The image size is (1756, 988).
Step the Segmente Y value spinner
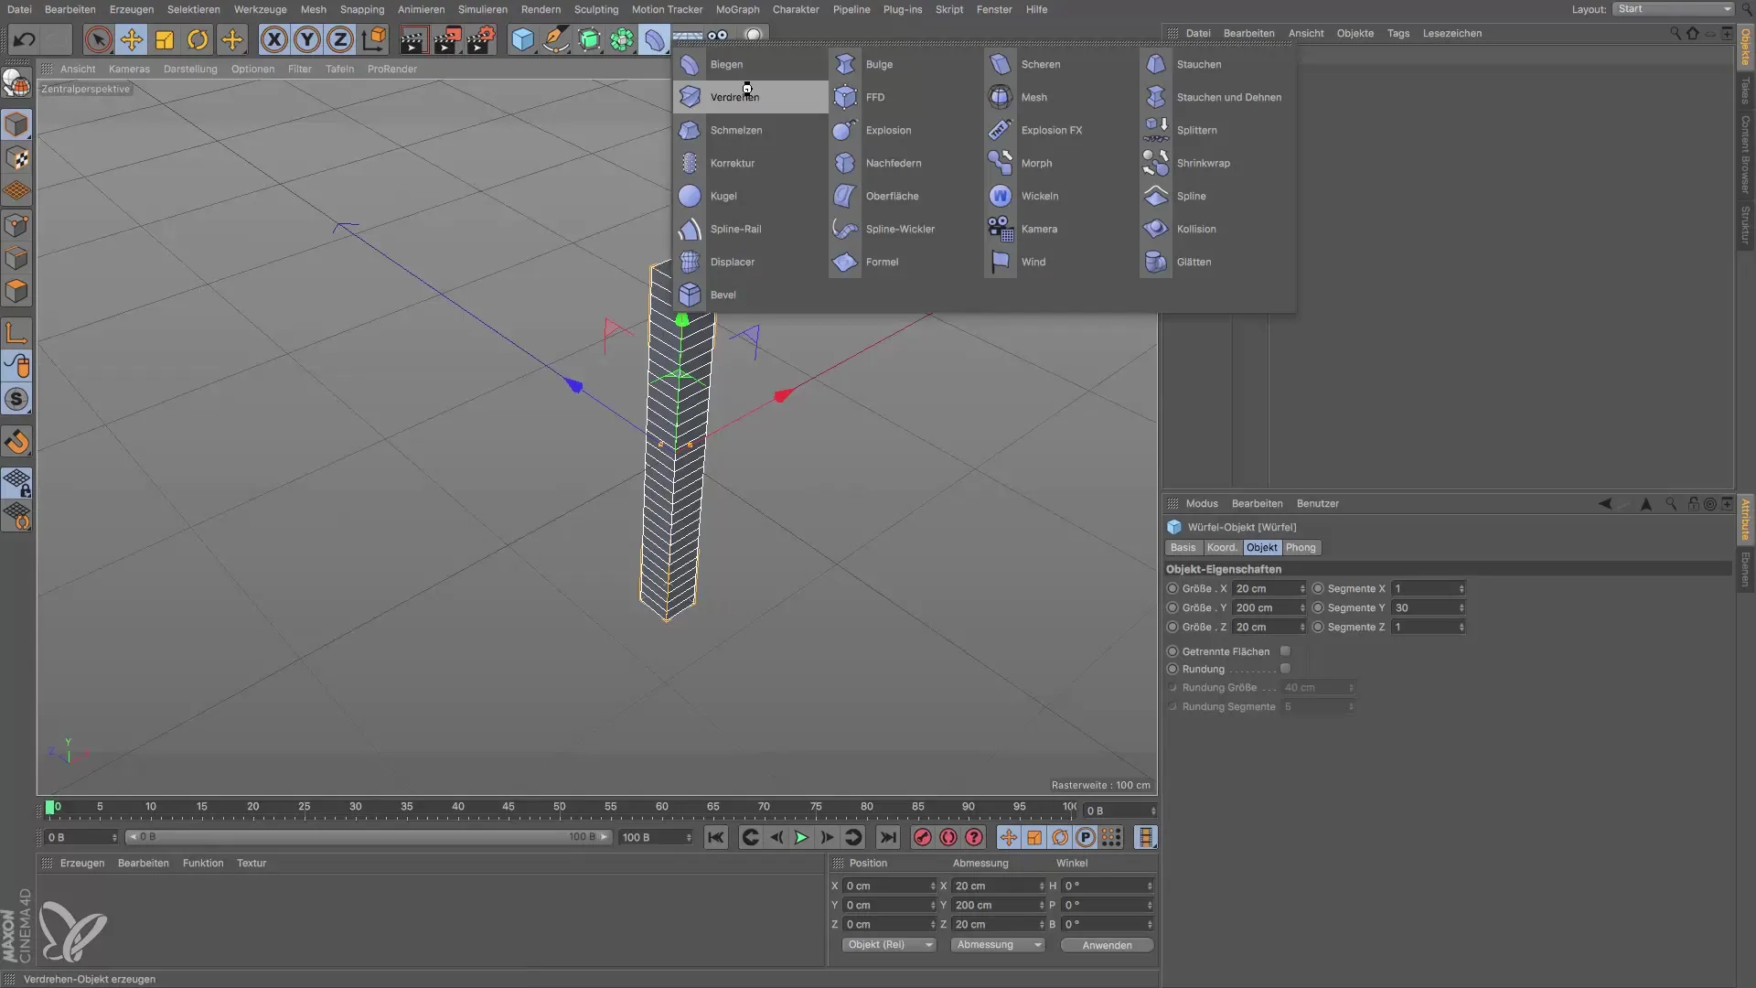[1461, 607]
